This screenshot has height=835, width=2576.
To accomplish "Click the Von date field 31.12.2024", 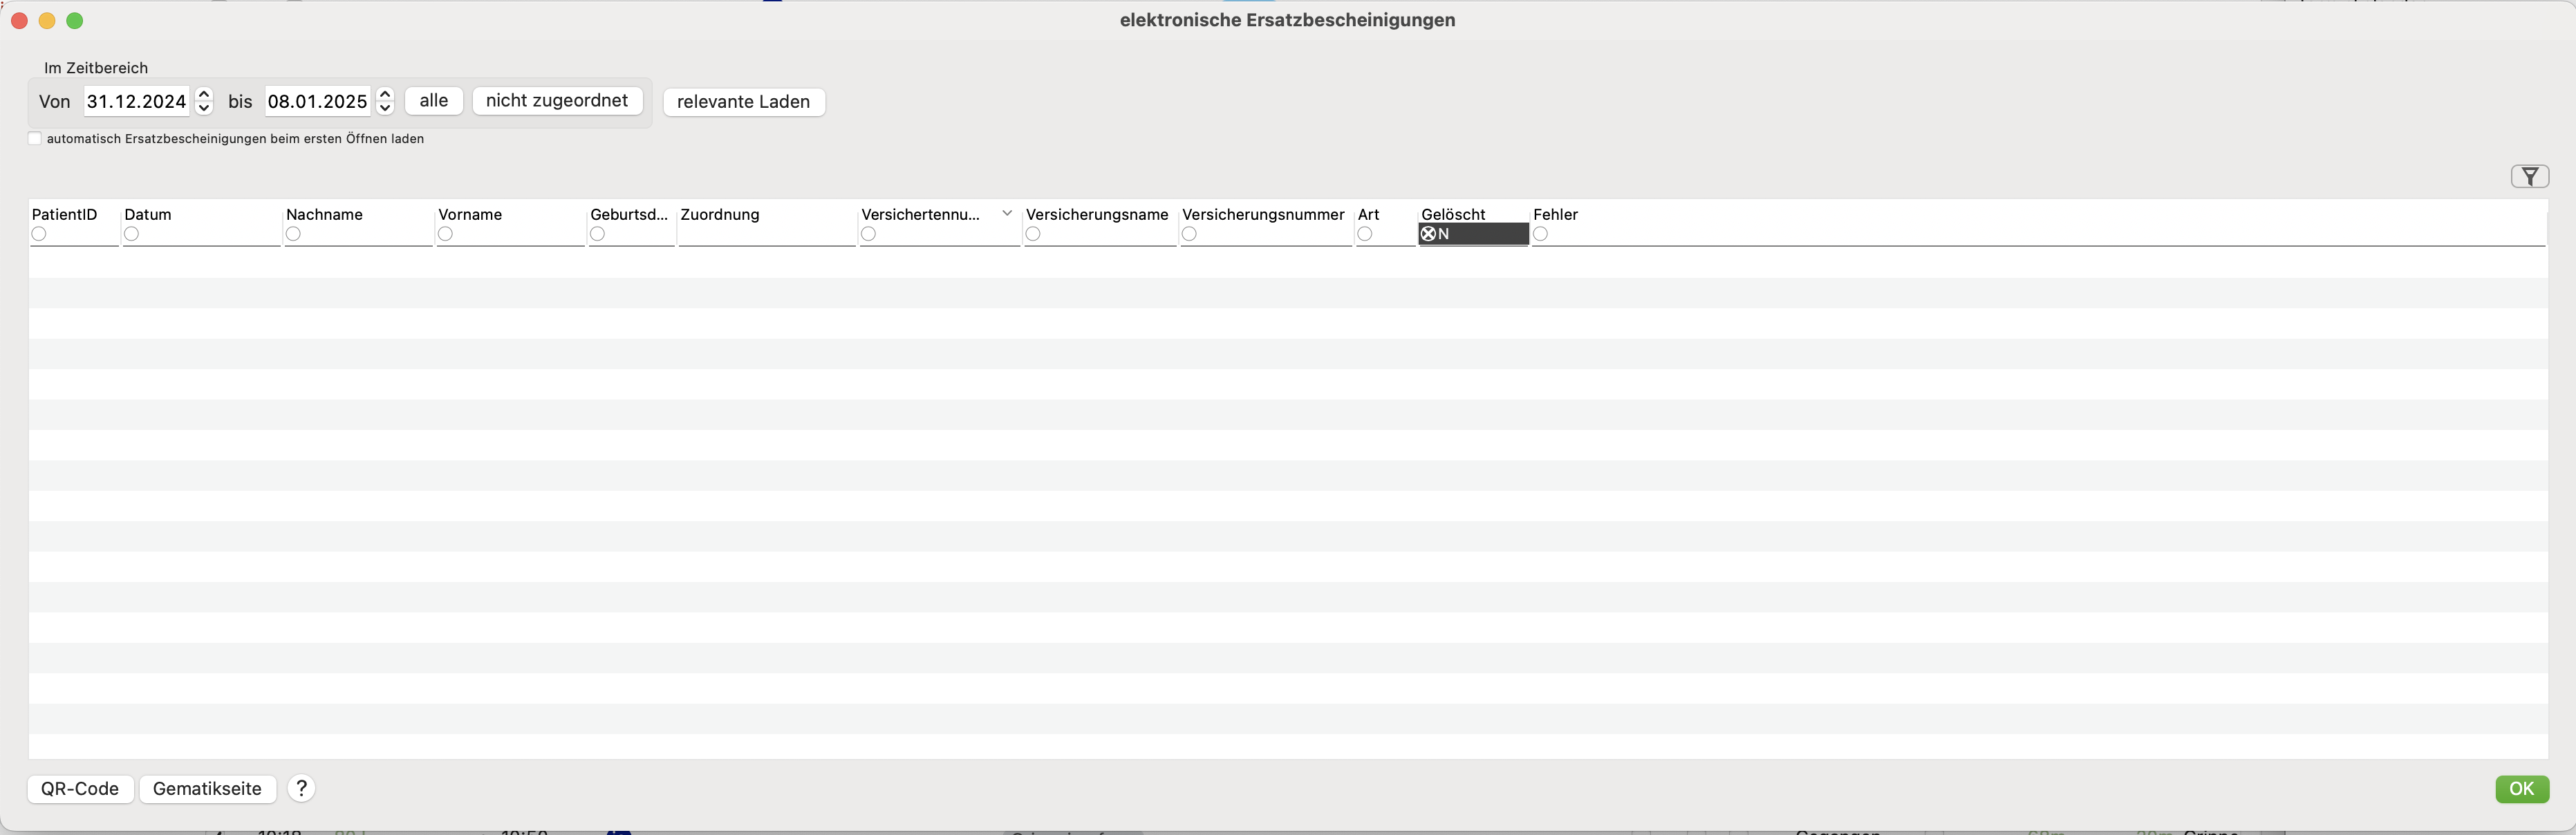I will (137, 101).
